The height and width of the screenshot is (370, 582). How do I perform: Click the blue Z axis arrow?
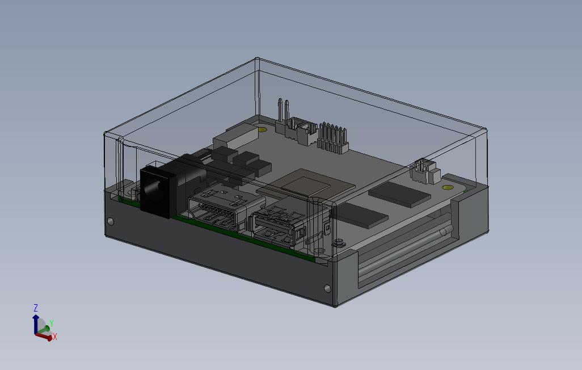36,323
